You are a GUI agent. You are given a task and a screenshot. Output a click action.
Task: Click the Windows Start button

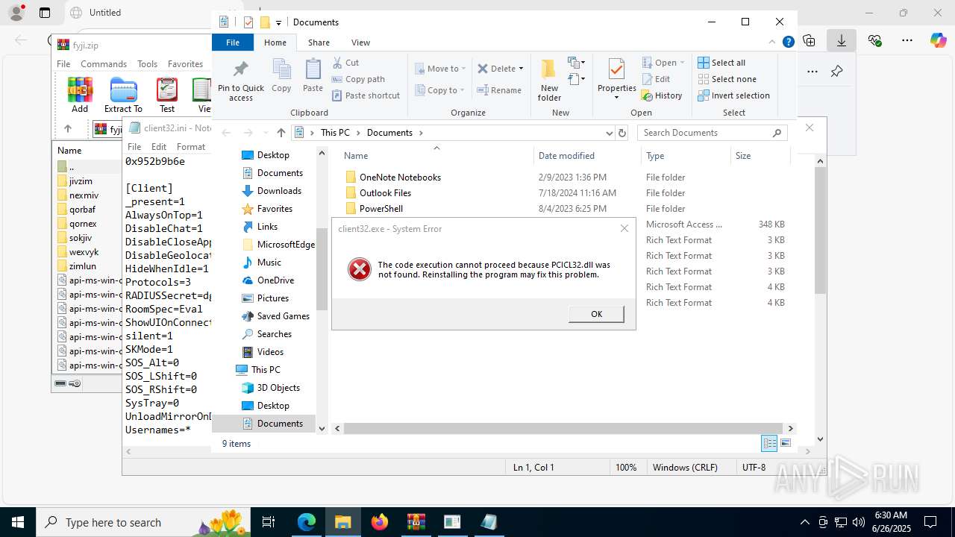[18, 522]
